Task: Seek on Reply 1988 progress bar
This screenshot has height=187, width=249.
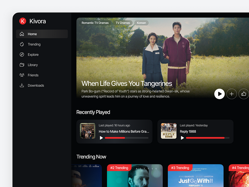Action: tap(208, 138)
